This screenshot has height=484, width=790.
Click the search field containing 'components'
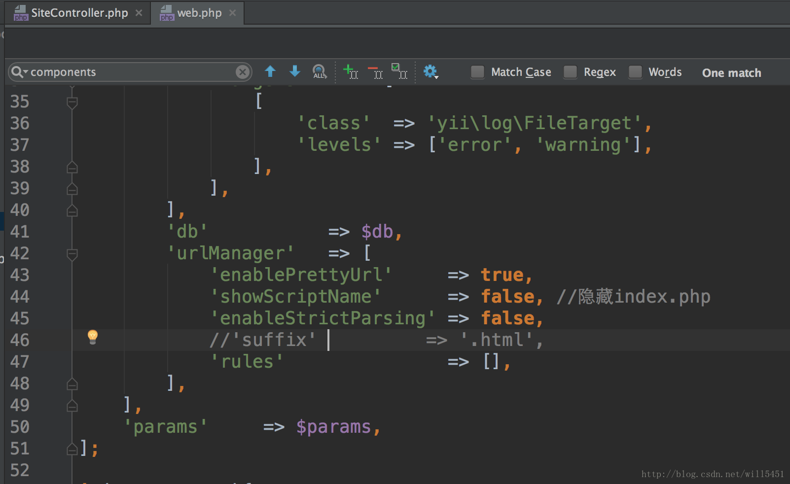pyautogui.click(x=130, y=72)
